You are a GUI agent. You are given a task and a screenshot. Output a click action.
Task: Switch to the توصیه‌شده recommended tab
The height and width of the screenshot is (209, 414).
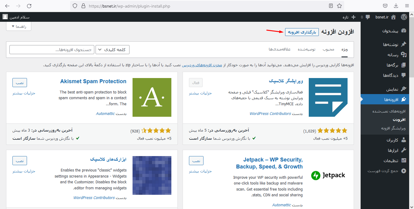coord(307,49)
